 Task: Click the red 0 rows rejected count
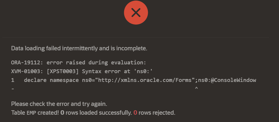[x=135, y=113]
